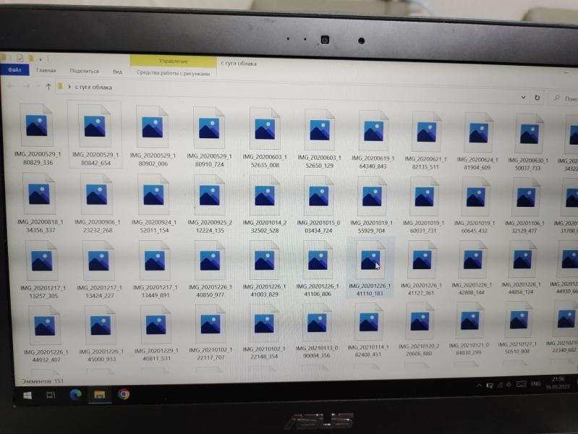This screenshot has height=434, width=578.
Task: Go back with the Back arrow
Action: [11, 86]
